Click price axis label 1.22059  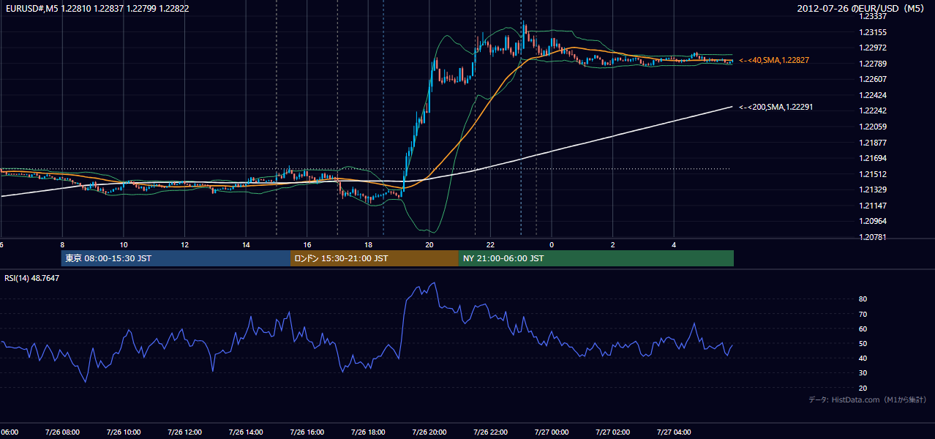point(873,127)
